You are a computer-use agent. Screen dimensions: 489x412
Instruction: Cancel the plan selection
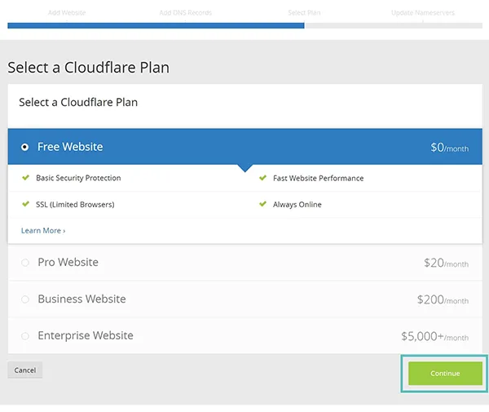[25, 370]
